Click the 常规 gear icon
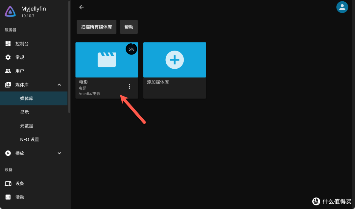Image resolution: width=355 pixels, height=209 pixels. click(x=8, y=57)
